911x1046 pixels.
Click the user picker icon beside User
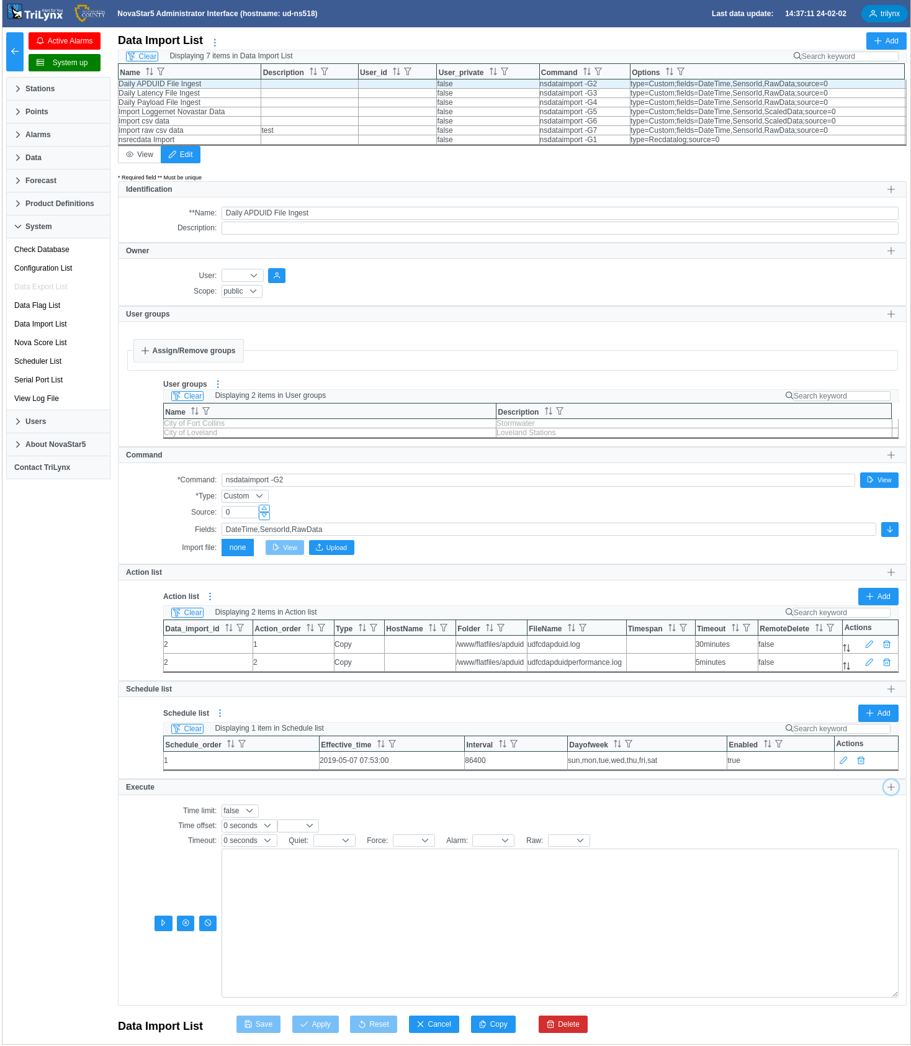point(277,276)
